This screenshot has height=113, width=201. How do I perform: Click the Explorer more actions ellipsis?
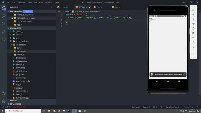click(x=52, y=7)
